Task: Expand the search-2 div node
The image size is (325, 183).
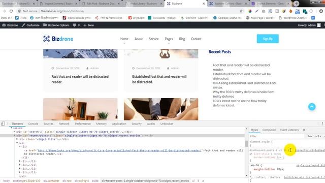Action: coord(14,132)
